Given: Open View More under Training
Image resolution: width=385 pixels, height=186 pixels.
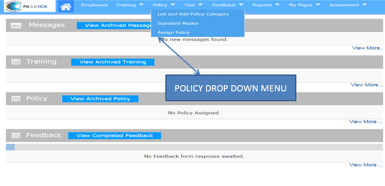Looking at the screenshot, I should pos(366,85).
